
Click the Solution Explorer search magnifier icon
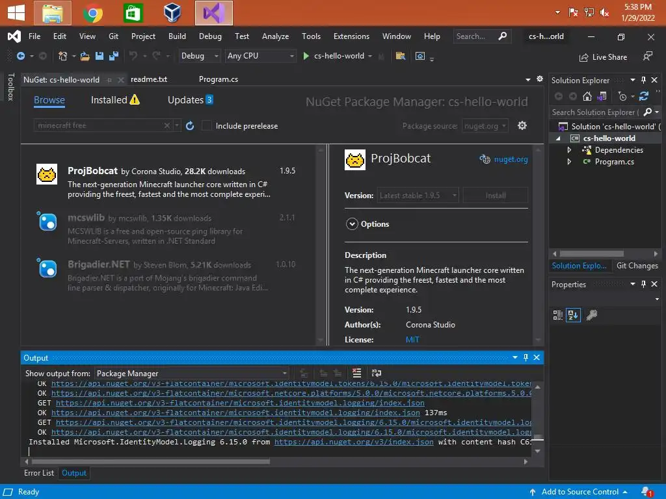click(648, 112)
